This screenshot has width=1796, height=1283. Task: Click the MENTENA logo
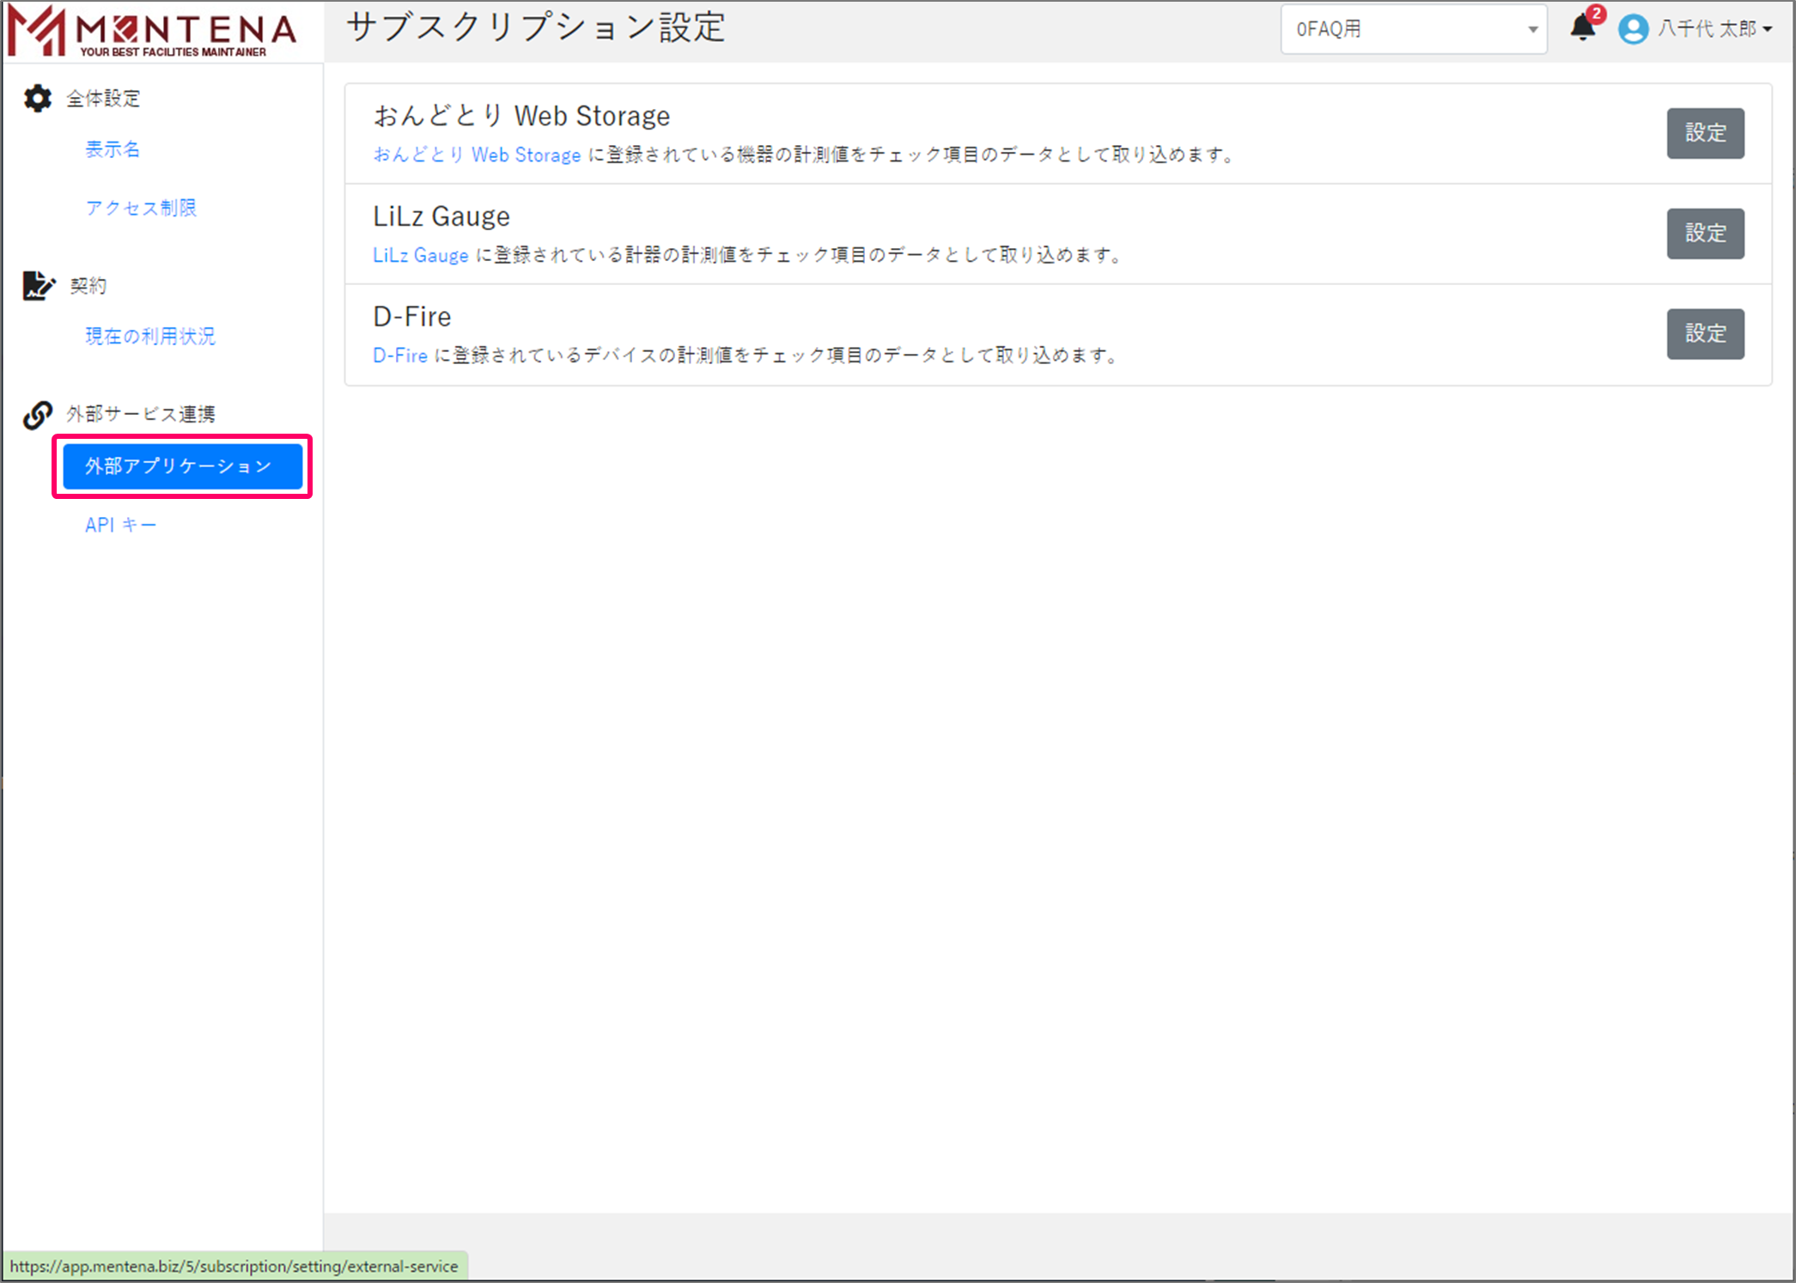point(153,32)
